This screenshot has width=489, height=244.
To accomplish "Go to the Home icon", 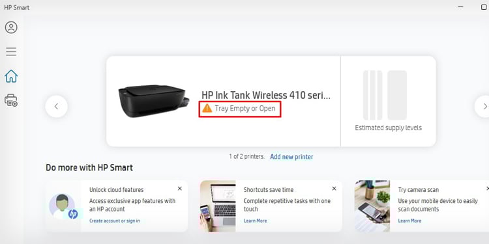I will pos(11,76).
